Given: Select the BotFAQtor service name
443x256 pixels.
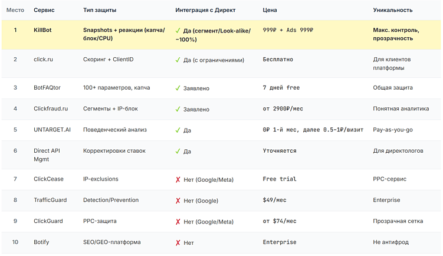Looking at the screenshot, I should (47, 87).
